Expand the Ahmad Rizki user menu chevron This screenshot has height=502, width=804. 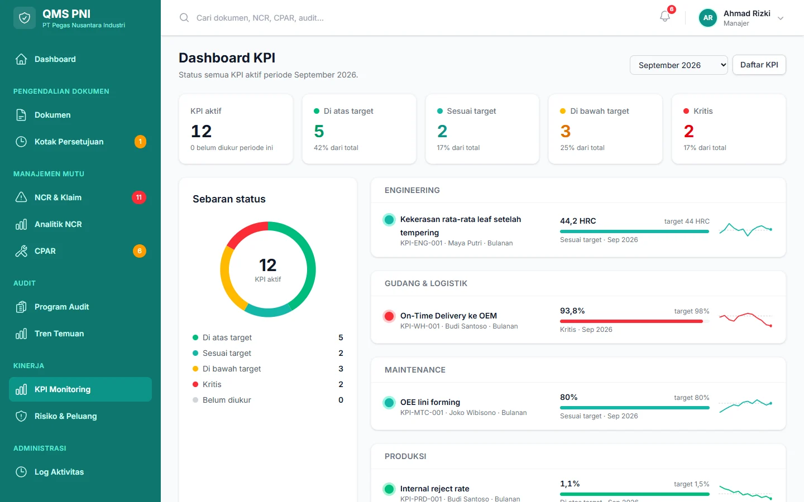coord(781,18)
